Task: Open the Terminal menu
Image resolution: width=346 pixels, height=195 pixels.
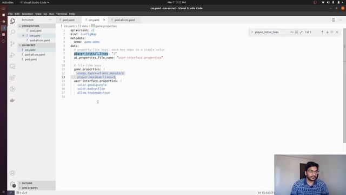Action: pyautogui.click(x=62, y=14)
